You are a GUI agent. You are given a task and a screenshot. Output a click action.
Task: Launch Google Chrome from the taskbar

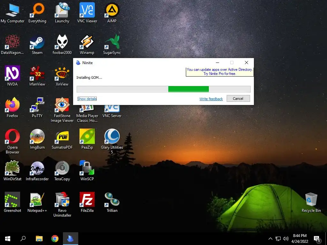[55, 239]
